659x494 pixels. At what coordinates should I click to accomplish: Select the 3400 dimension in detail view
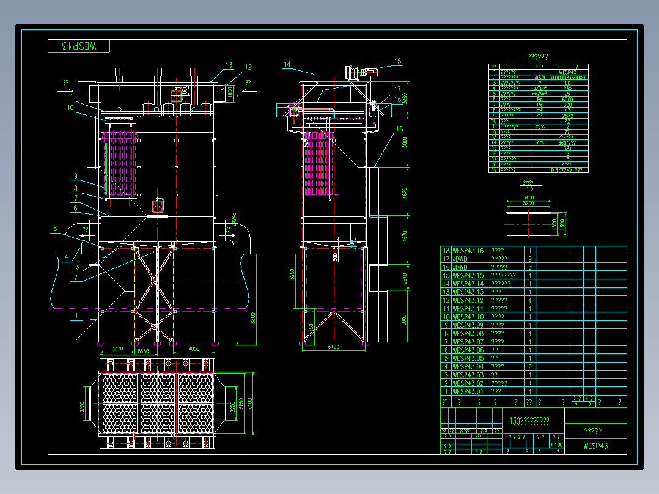(528, 197)
